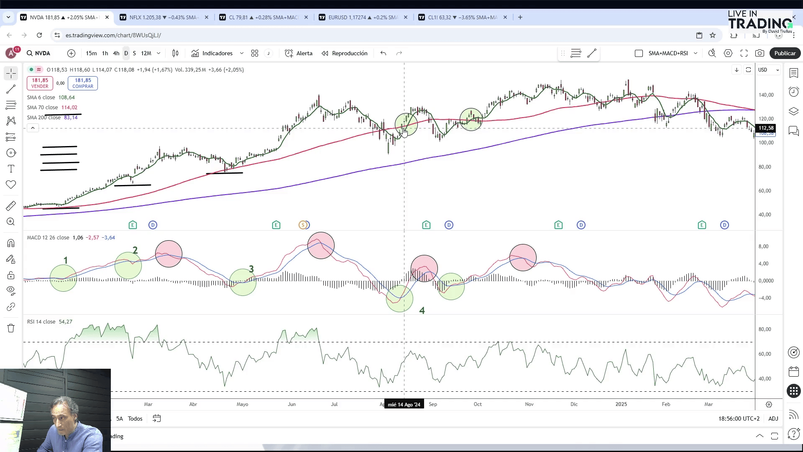Click the 181,85 COMPRAR buy button
The width and height of the screenshot is (803, 452).
[x=83, y=83]
